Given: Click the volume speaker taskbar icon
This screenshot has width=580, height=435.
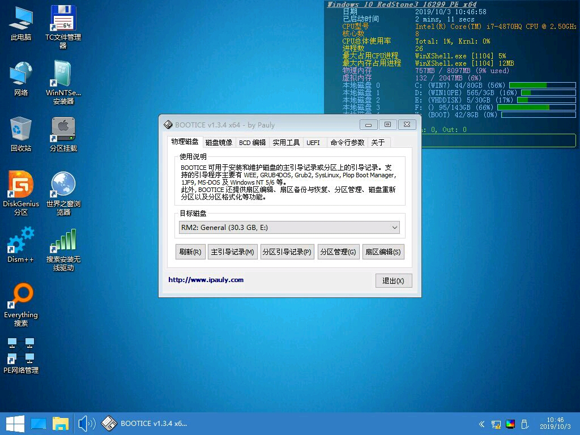Looking at the screenshot, I should pos(87,424).
